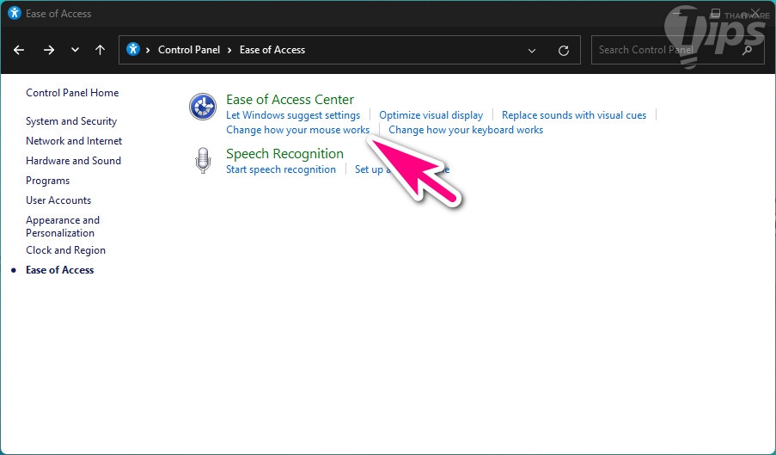Open the Ease of Access Center icon
Image resolution: width=776 pixels, height=455 pixels.
pos(203,107)
